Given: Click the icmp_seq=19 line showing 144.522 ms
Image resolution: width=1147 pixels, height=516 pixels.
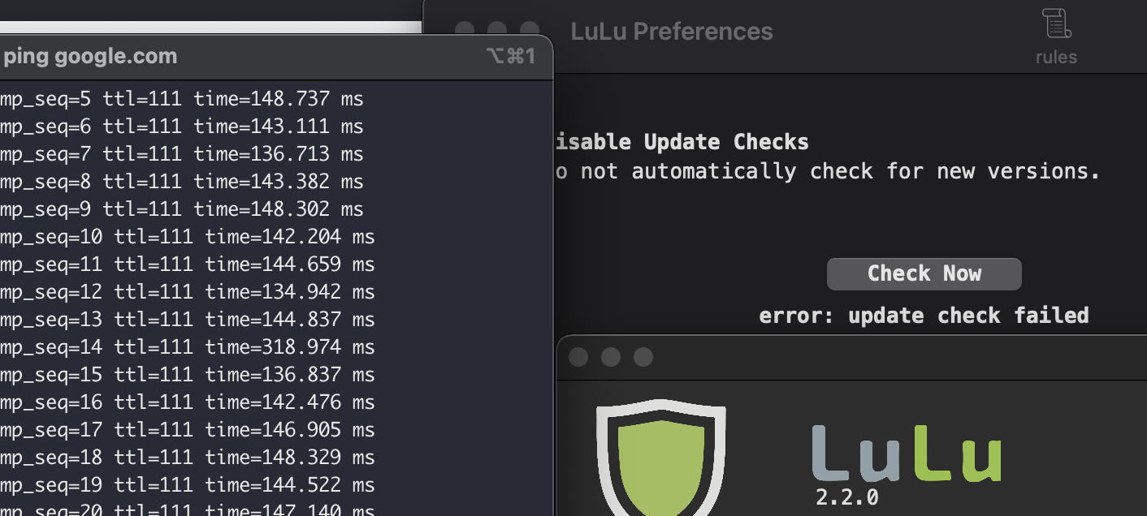Looking at the screenshot, I should pyautogui.click(x=188, y=485).
